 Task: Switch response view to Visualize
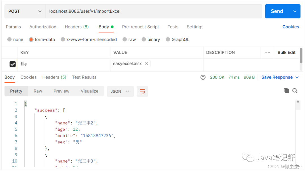(x=90, y=91)
